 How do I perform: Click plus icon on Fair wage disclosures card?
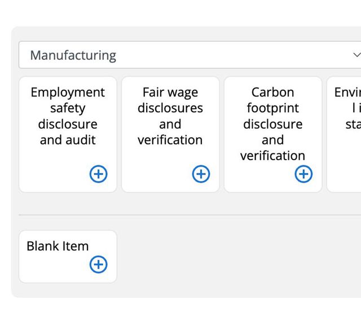point(201,174)
